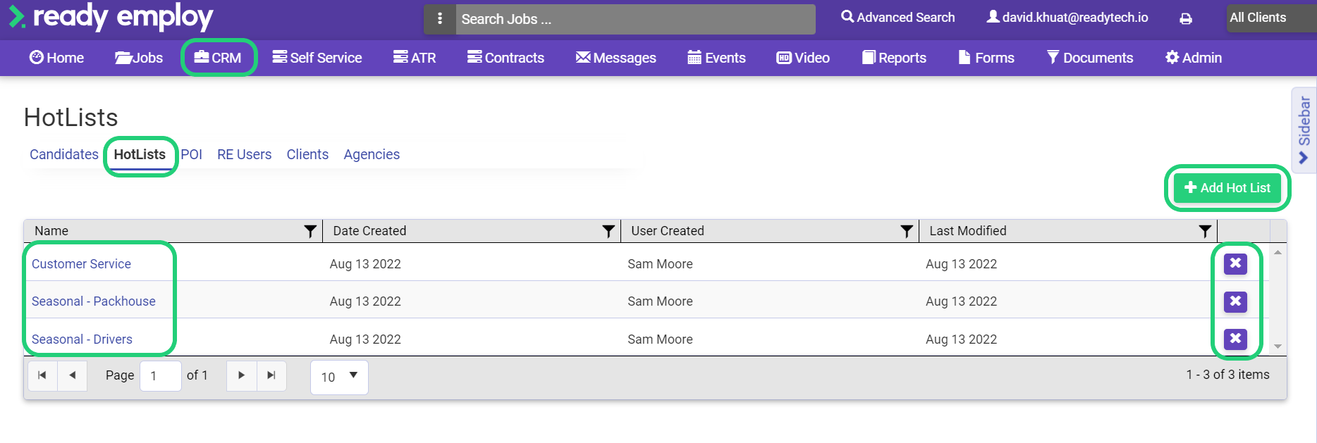Image resolution: width=1317 pixels, height=443 pixels.
Task: Open the Contracts menu
Action: click(x=506, y=58)
